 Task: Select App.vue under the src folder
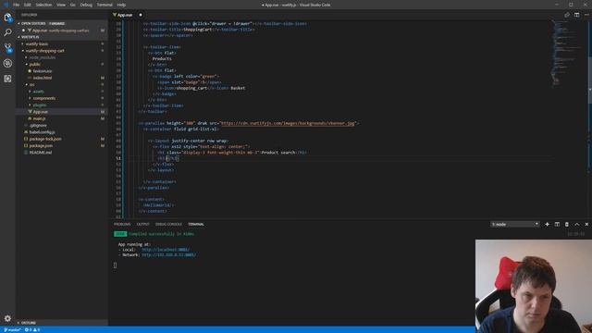click(40, 112)
